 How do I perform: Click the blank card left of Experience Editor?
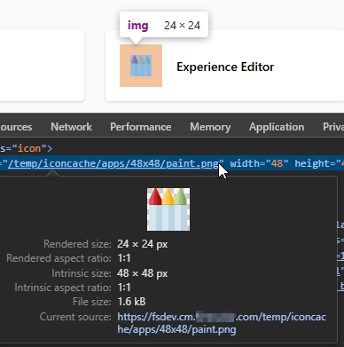[42, 66]
